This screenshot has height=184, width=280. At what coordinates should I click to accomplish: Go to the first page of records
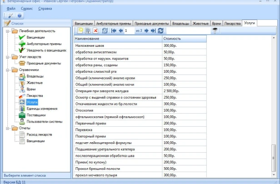[x=113, y=30]
